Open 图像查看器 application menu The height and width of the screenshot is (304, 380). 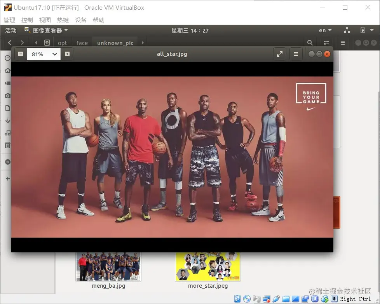[47, 31]
